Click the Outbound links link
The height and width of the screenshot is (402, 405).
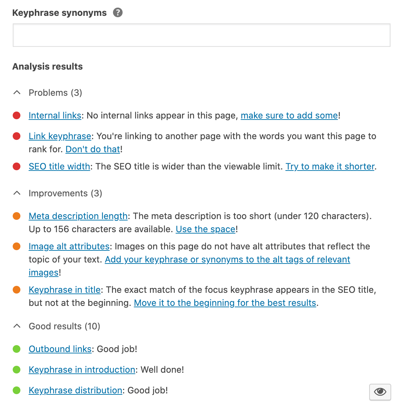click(60, 349)
